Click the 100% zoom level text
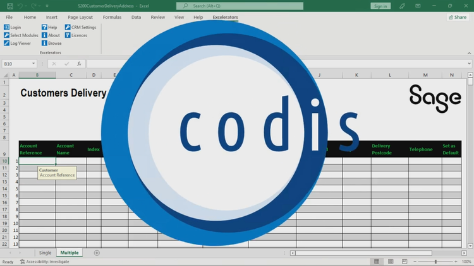The image size is (474, 266). click(x=466, y=262)
